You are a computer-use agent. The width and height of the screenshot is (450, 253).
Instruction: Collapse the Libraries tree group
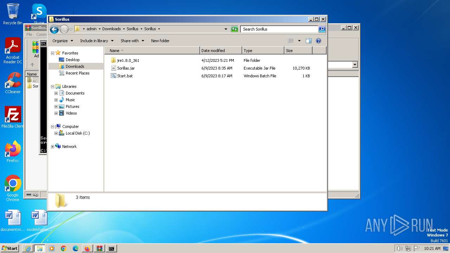52,86
